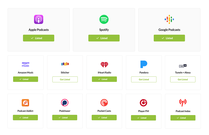Click the Player FM red logo
Viewport: 209px width, 135px height.
click(x=143, y=103)
